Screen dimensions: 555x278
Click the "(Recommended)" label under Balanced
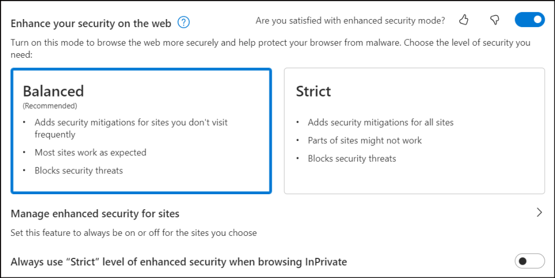(50, 106)
